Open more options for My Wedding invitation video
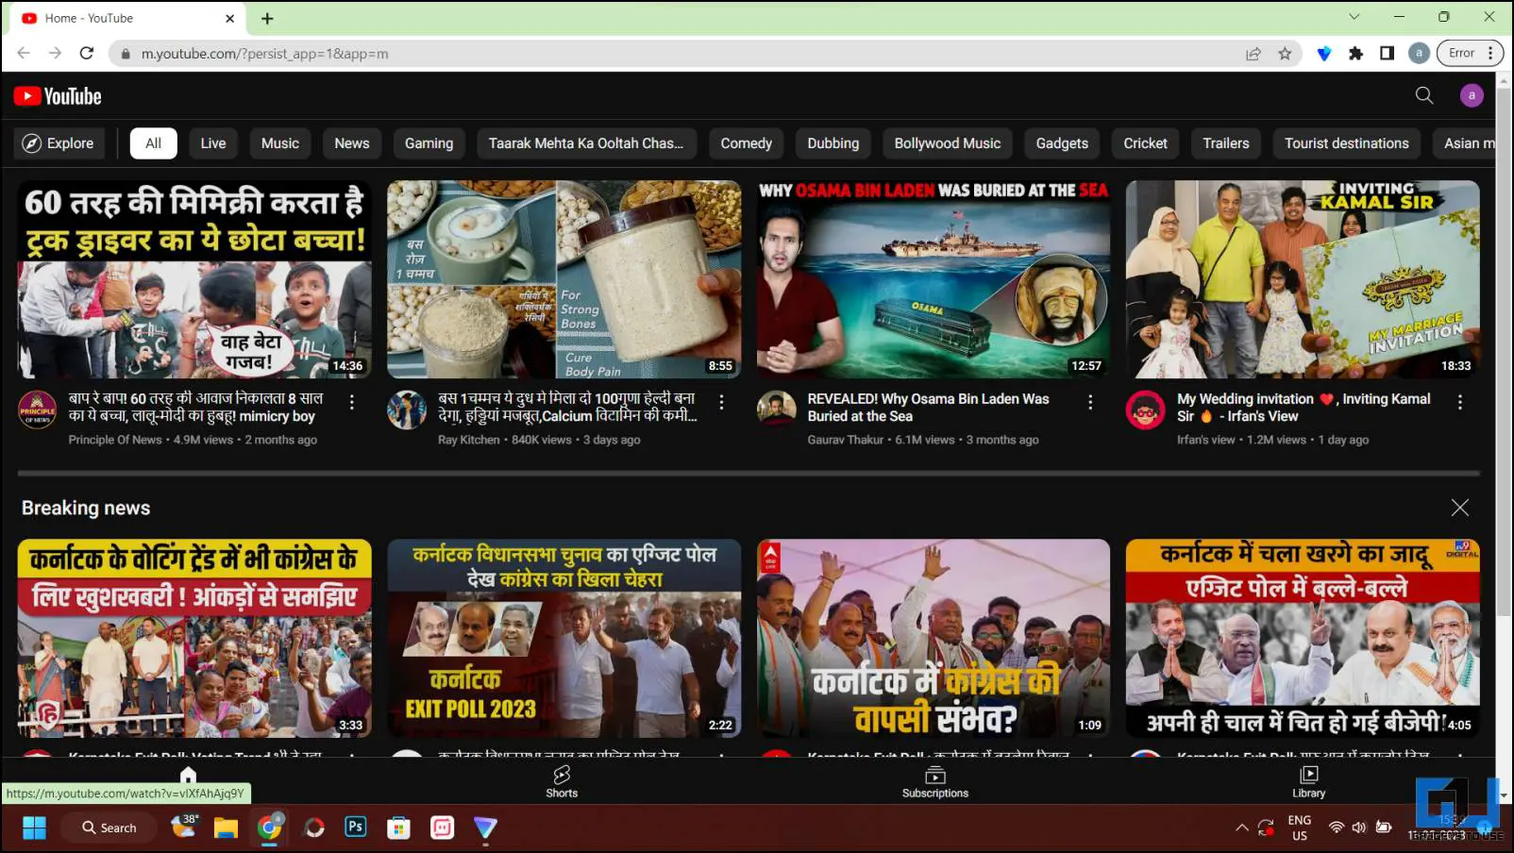 [1460, 402]
